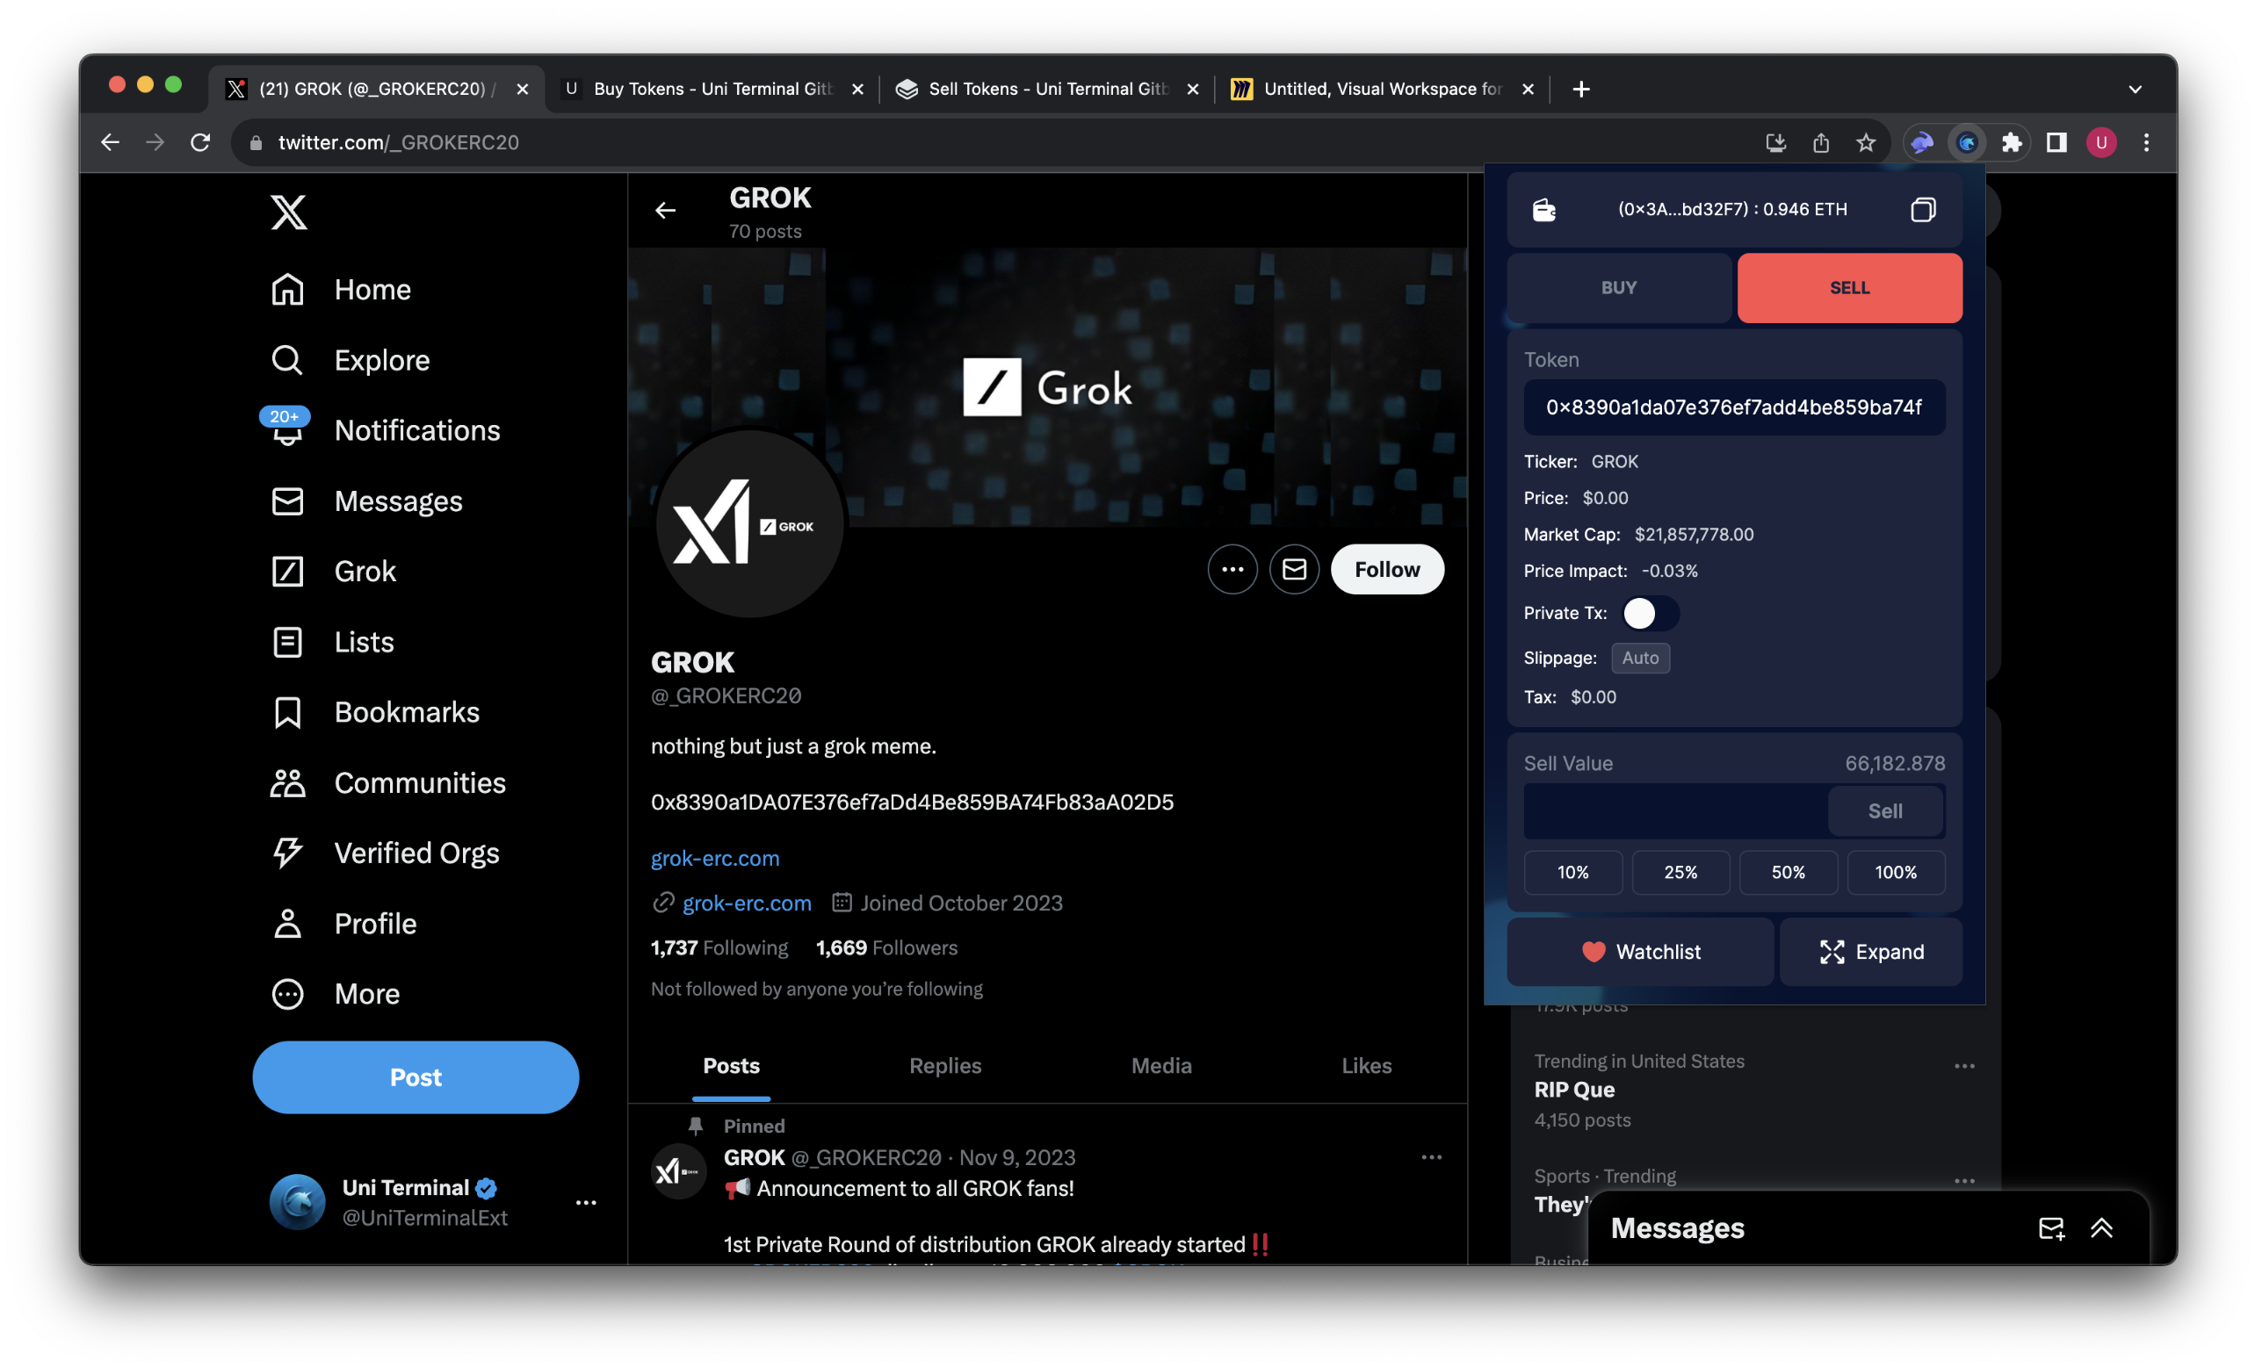Image resolution: width=2255 pixels, height=1368 pixels.
Task: Message GROK via envelope icon on profile
Action: pos(1293,569)
